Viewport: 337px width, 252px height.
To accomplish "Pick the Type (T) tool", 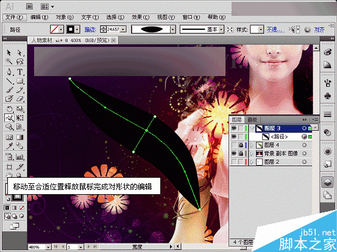I will pyautogui.click(x=20, y=72).
